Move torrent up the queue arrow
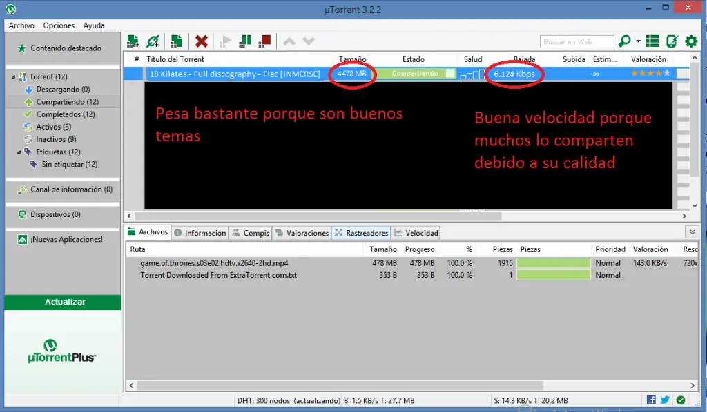This screenshot has width=707, height=412. 289,41
